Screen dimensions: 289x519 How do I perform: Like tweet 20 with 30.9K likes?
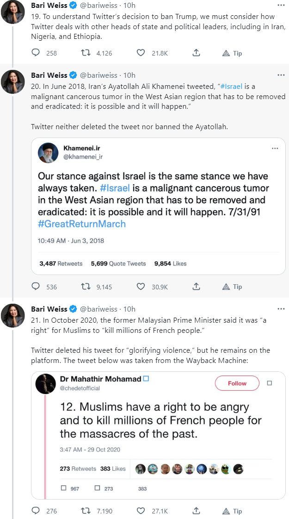tap(141, 287)
